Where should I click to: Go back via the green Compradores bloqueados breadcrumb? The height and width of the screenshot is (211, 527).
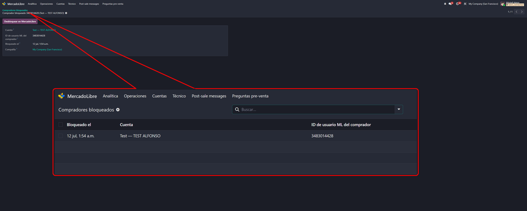coord(15,10)
